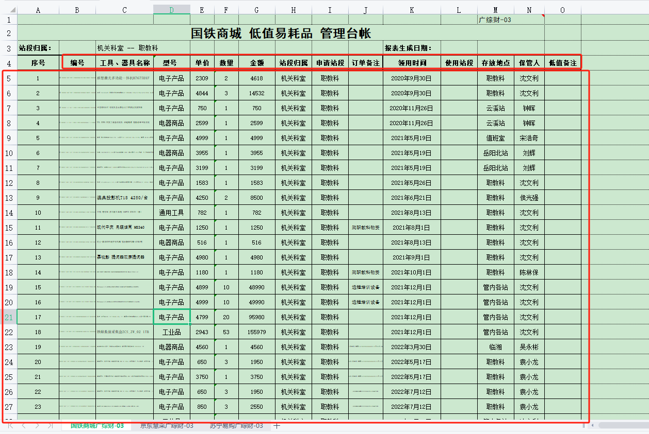The image size is (649, 434).
Task: Go to the first sheet using the navigation arrow
Action: [x=10, y=426]
